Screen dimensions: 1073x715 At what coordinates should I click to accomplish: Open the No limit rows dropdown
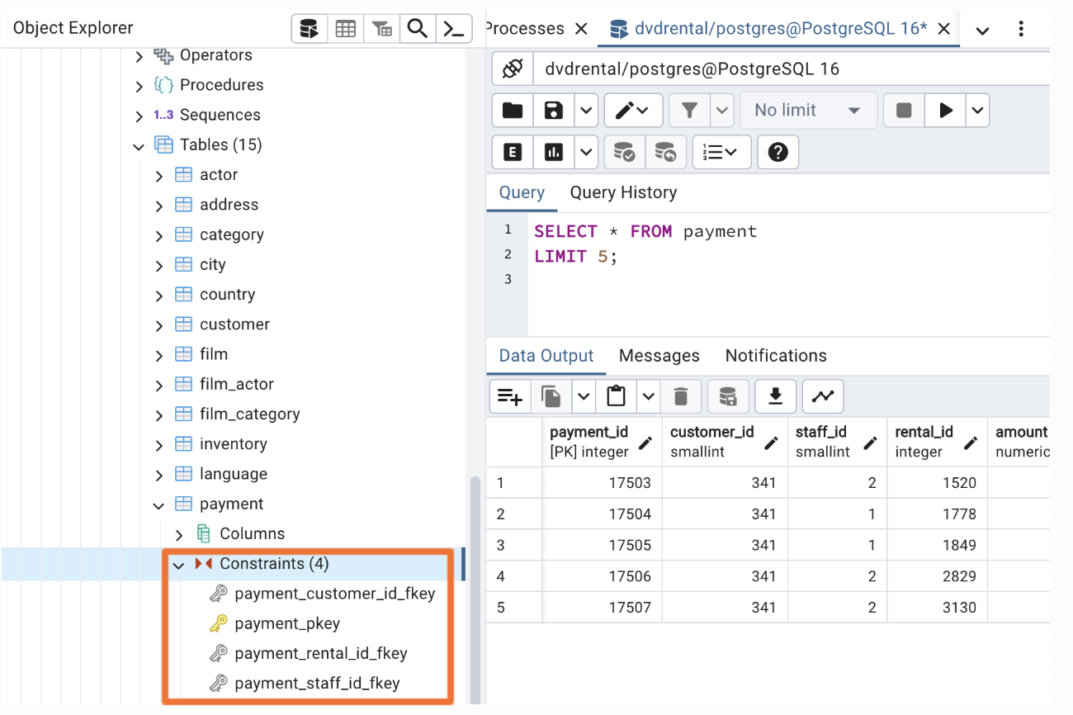[808, 111]
